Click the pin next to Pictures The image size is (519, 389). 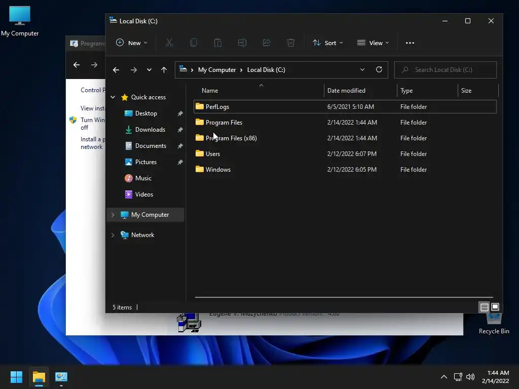[x=180, y=162]
